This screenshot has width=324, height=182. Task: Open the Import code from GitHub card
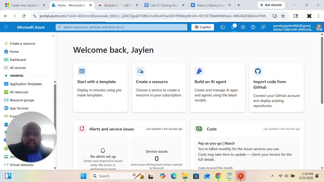[277, 87]
